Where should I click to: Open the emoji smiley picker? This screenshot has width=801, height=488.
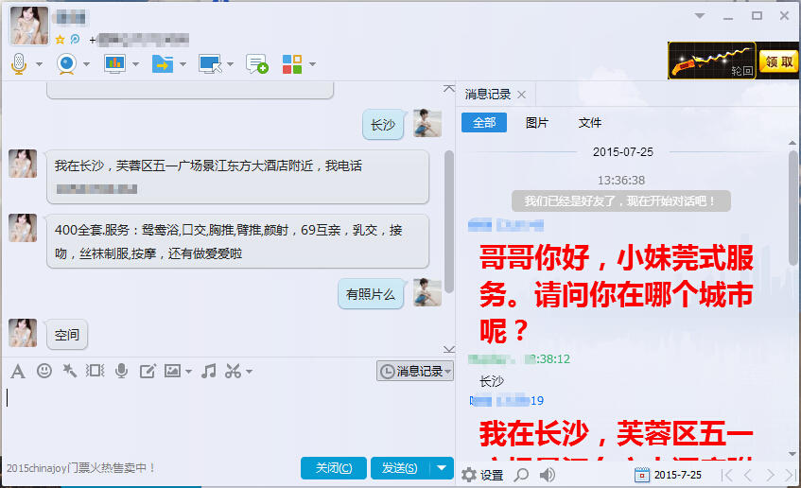pos(44,371)
